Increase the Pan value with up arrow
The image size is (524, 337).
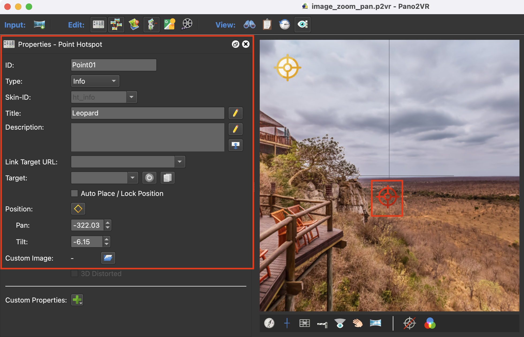click(x=108, y=222)
